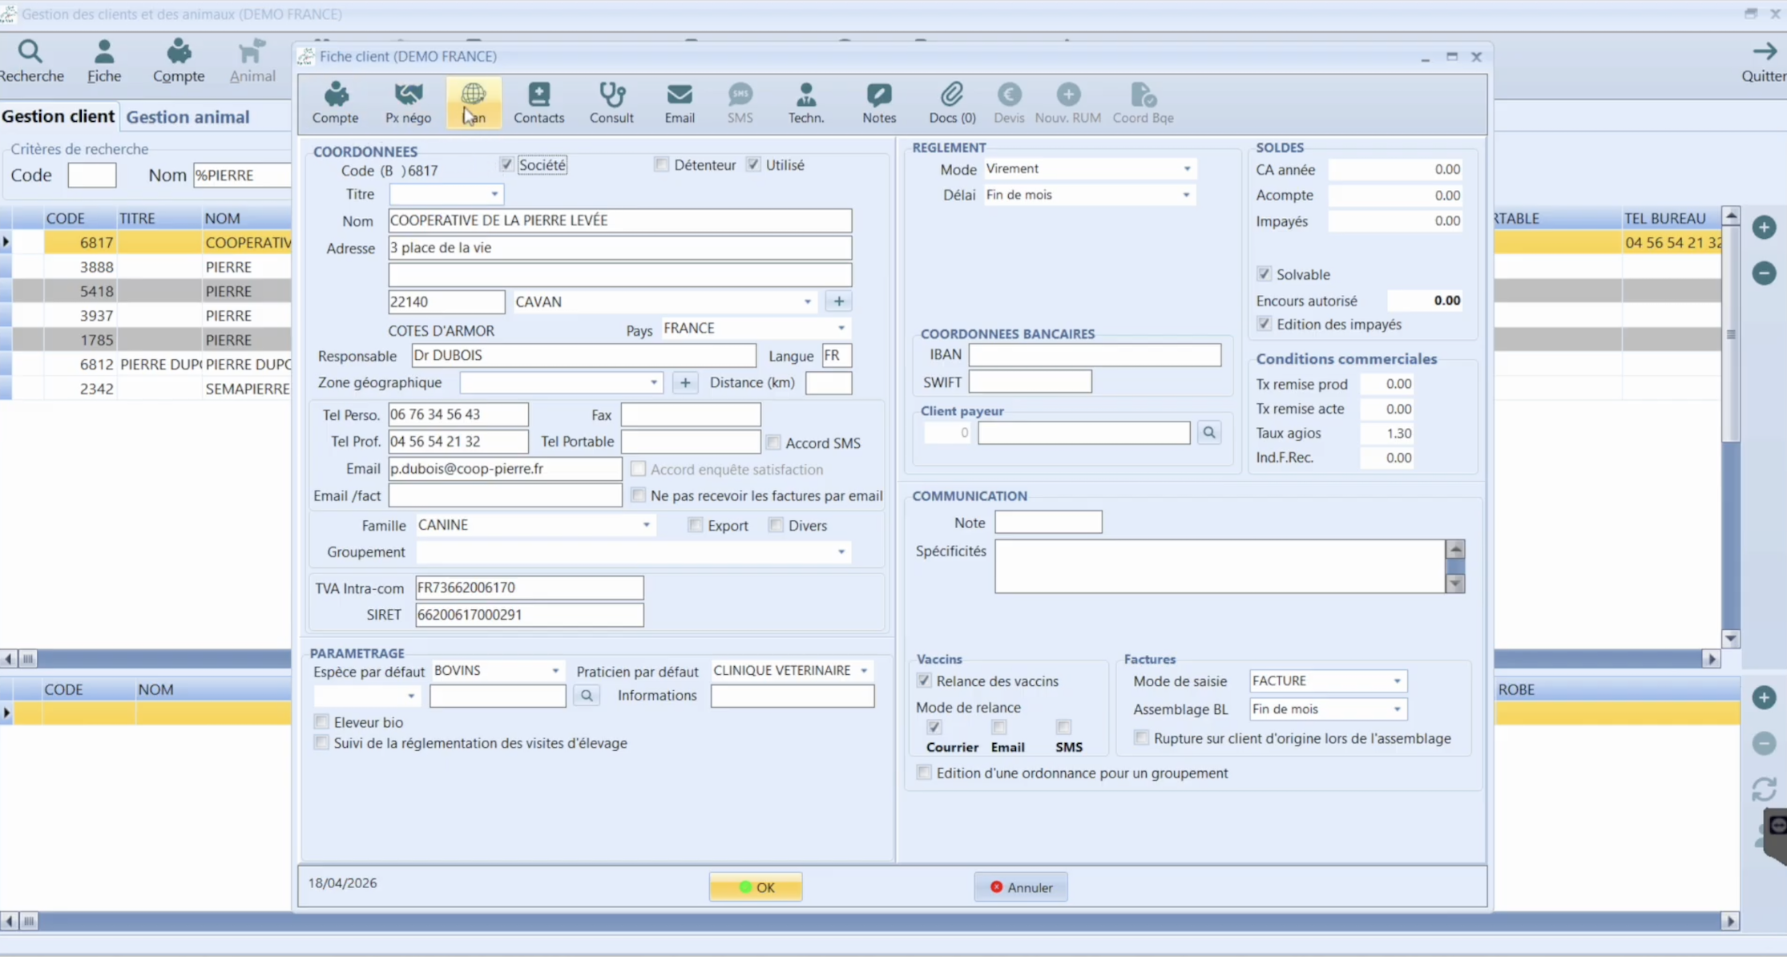The image size is (1787, 957).
Task: Click the Annuler button
Action: coord(1021,887)
